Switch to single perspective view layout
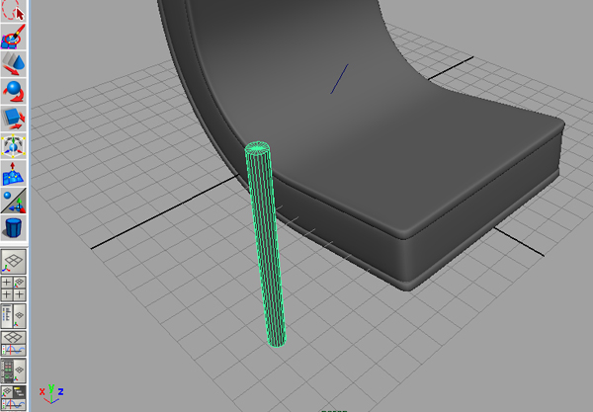Screen dimensions: 593x412 point(13,261)
